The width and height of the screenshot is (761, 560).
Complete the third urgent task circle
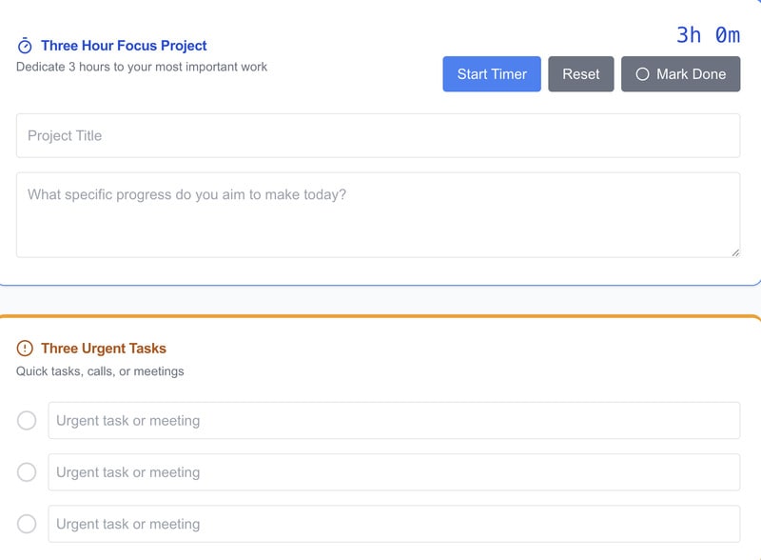pyautogui.click(x=27, y=524)
